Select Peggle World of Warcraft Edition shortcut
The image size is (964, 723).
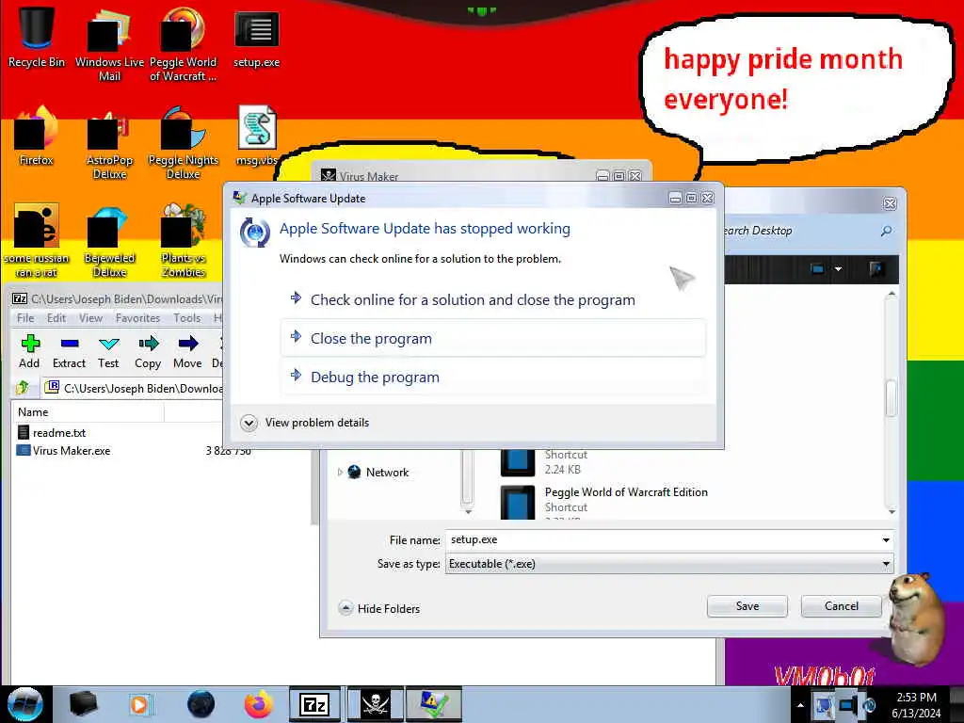(x=603, y=501)
